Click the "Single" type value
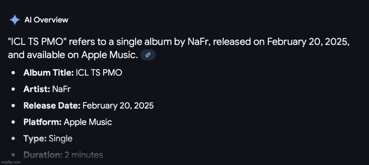The width and height of the screenshot is (369, 165). coord(61,139)
